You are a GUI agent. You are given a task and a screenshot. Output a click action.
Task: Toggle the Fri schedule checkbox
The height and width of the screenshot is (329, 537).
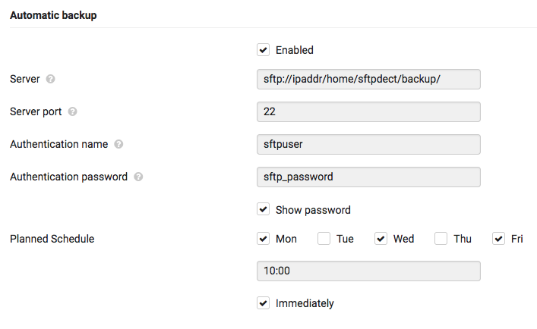[x=498, y=239]
